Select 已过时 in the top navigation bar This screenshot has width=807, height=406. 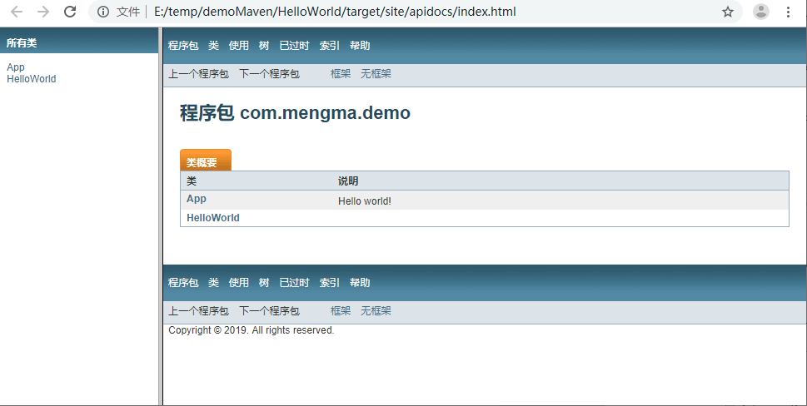[294, 46]
